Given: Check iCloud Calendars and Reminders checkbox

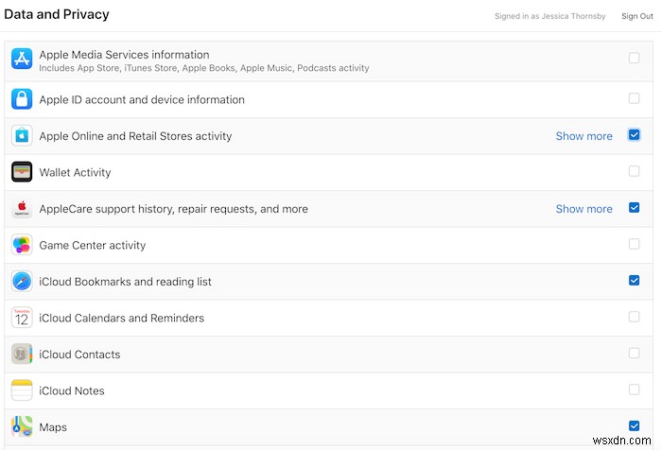Looking at the screenshot, I should click(634, 317).
